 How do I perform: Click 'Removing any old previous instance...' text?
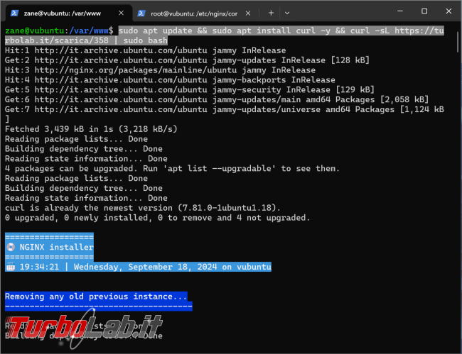pos(96,297)
